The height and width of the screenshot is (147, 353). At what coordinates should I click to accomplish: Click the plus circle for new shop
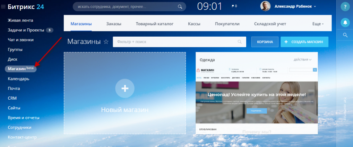[x=125, y=89]
